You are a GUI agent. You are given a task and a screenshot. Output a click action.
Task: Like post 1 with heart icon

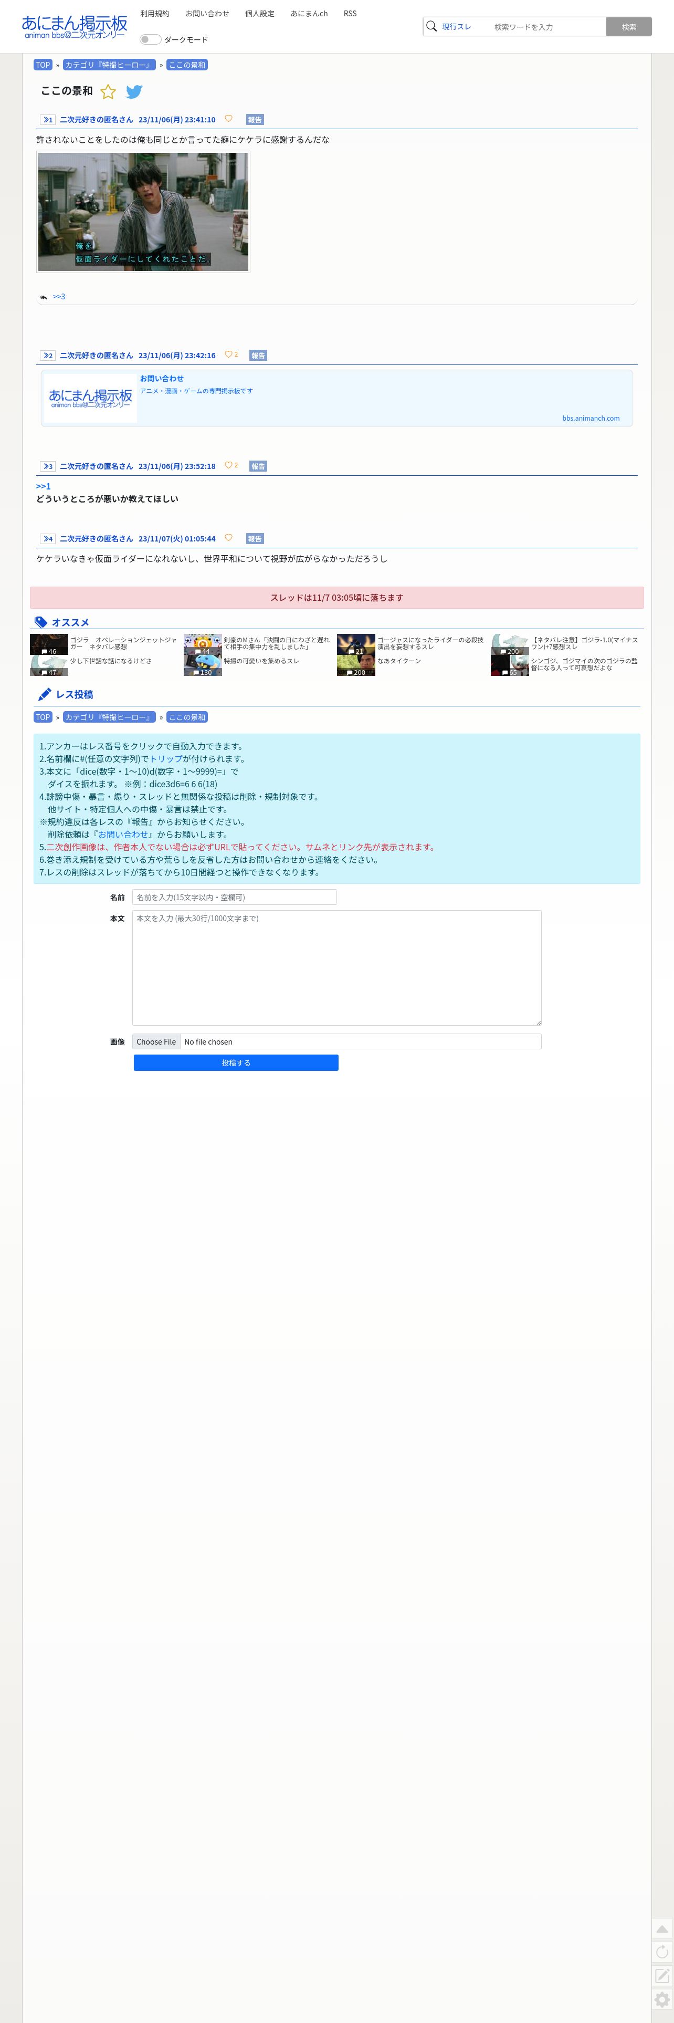coord(228,119)
